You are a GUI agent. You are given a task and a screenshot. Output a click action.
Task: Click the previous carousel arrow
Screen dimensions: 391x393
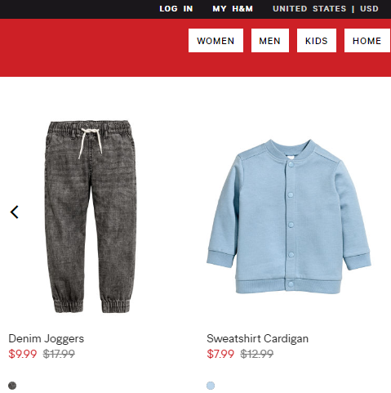point(15,212)
